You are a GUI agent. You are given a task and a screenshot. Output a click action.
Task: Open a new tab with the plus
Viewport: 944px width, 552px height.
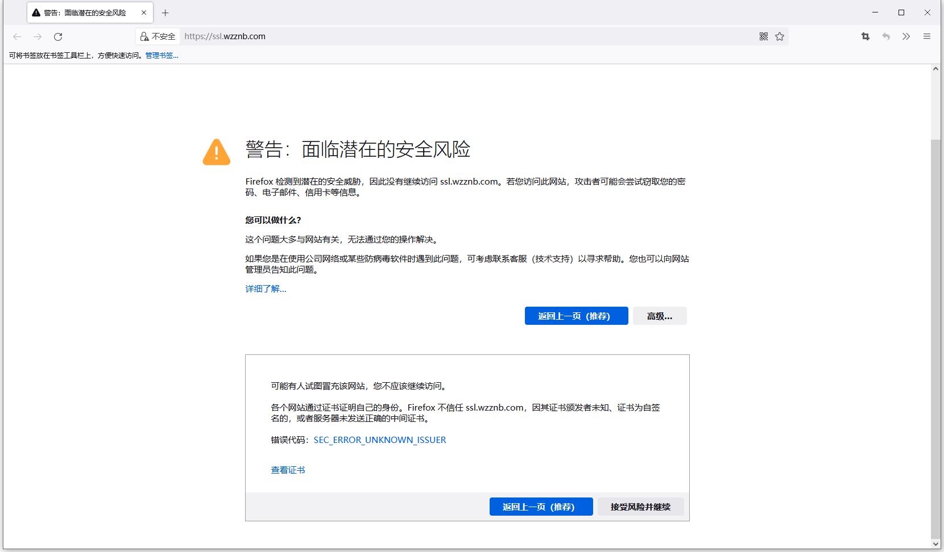[x=165, y=12]
